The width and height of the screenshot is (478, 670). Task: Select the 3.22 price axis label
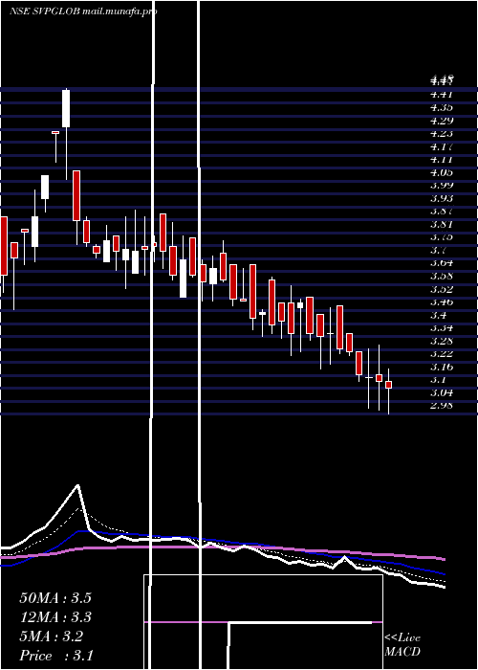coord(442,353)
